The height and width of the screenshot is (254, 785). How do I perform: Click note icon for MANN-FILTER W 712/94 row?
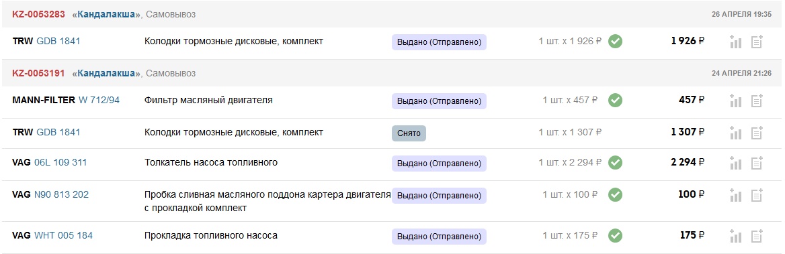pyautogui.click(x=757, y=101)
